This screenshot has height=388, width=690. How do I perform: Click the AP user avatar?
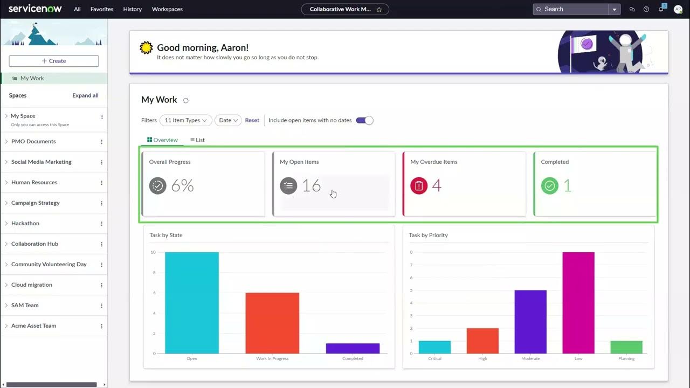coord(678,9)
